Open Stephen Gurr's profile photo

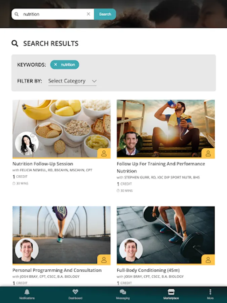[x=131, y=143]
